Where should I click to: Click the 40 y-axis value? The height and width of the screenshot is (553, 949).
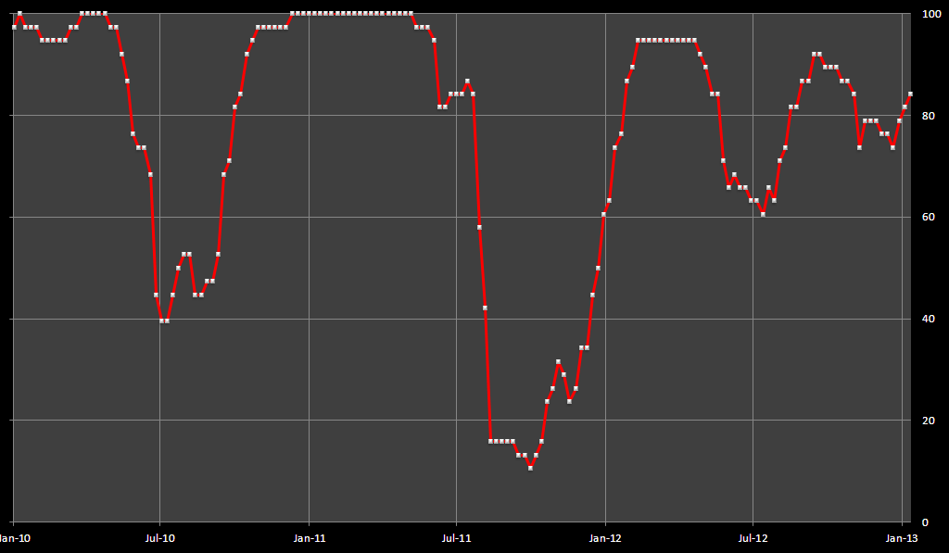929,319
